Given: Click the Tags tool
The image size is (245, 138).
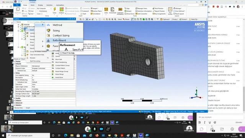Looking at the screenshot, I should click(x=127, y=8).
